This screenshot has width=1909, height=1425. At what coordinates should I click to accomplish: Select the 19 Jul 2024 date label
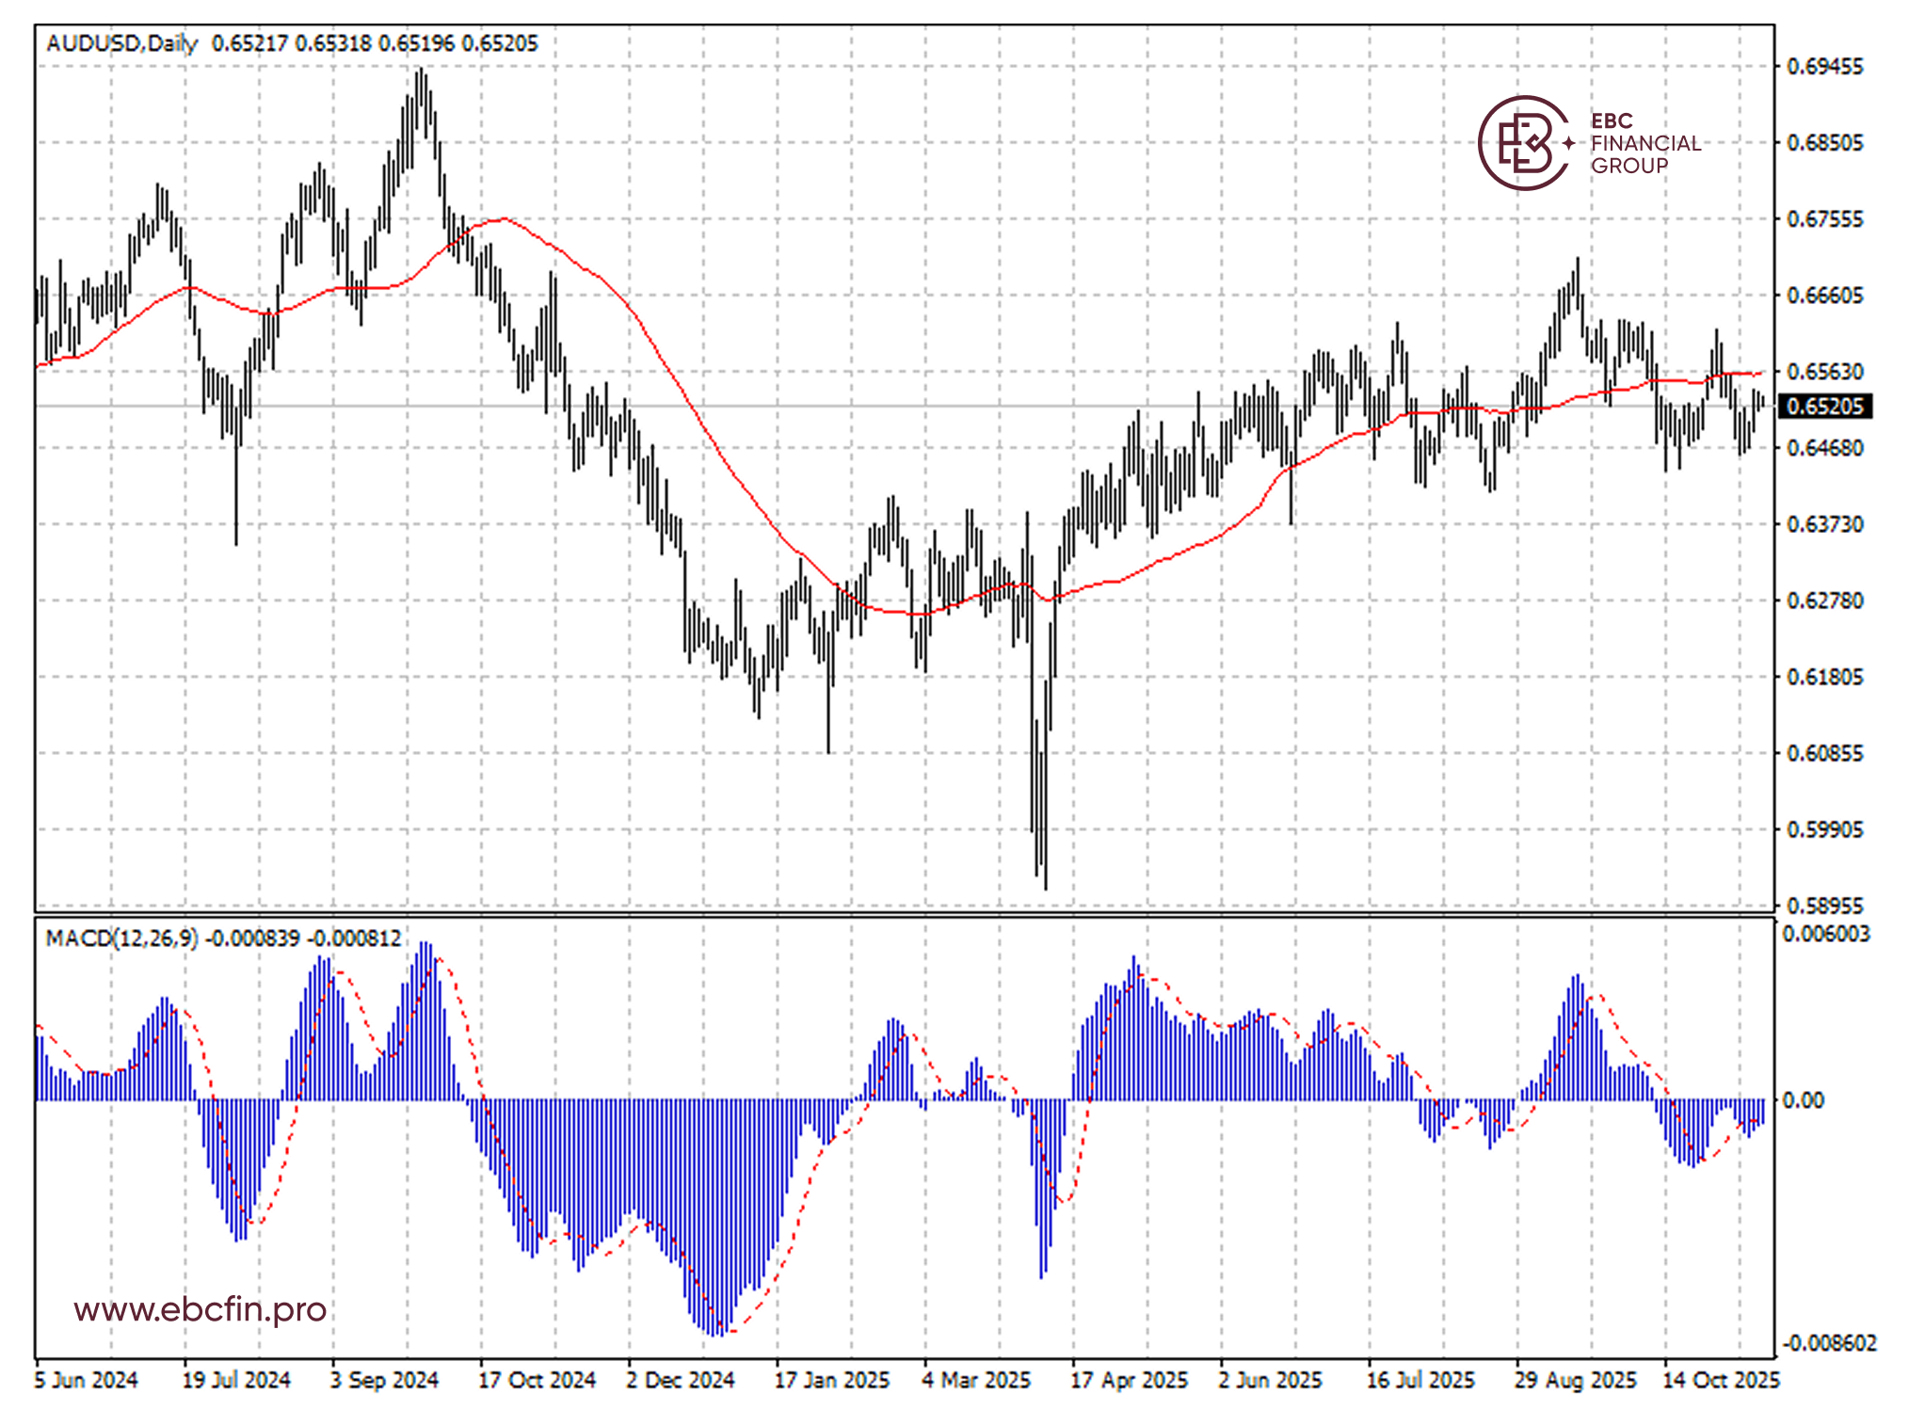[x=235, y=1381]
